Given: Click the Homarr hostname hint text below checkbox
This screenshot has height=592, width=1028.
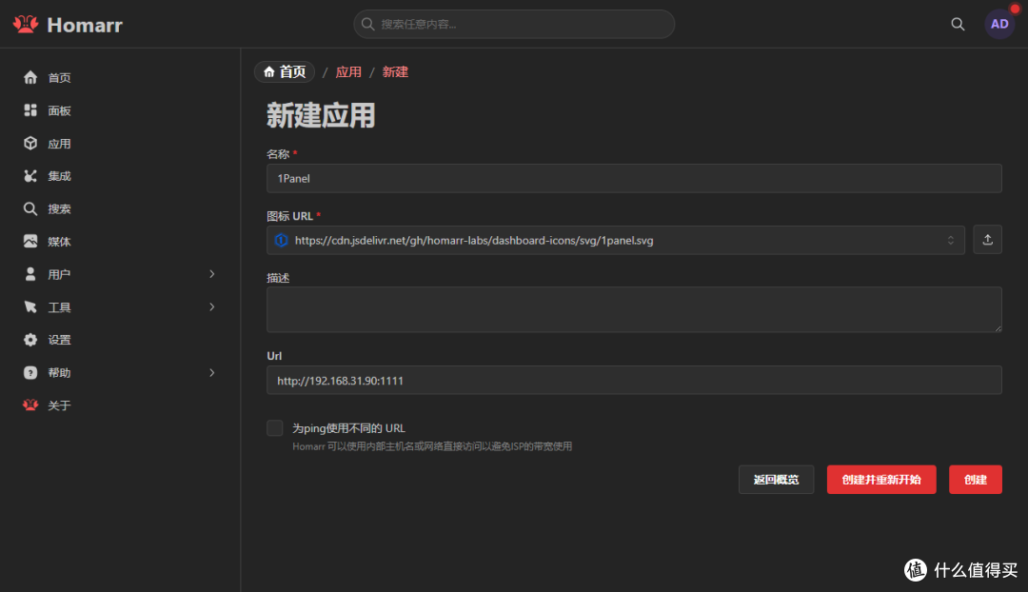Looking at the screenshot, I should click(x=432, y=446).
